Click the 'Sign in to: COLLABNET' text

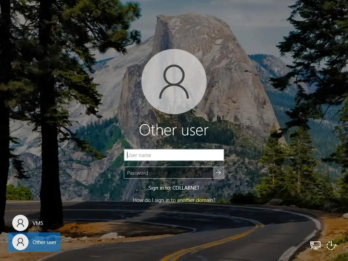click(x=174, y=188)
